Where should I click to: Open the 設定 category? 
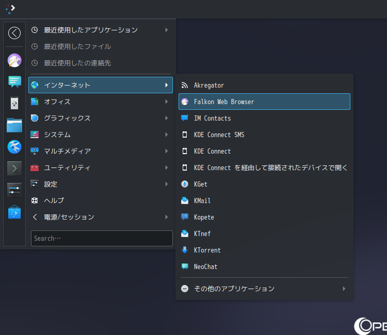101,184
